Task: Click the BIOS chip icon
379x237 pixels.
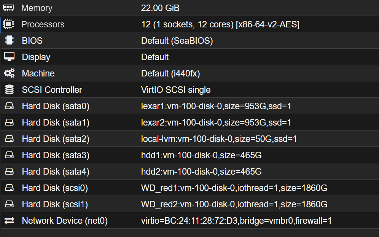Action: 9,40
